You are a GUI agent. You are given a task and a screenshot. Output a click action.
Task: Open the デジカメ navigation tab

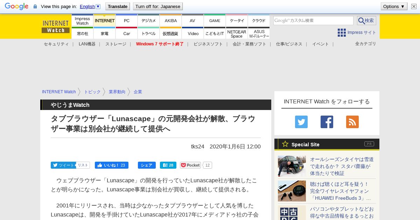pyautogui.click(x=148, y=21)
